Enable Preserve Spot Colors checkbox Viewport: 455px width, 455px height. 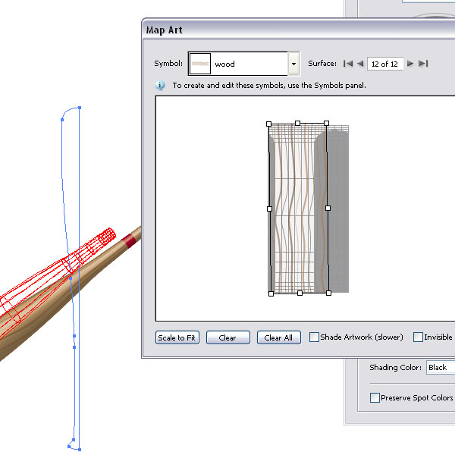(x=375, y=397)
